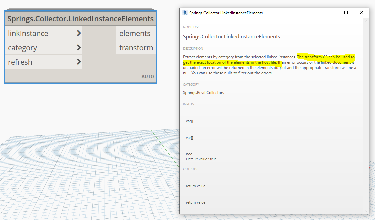Viewport: 375px width, 220px height.
Task: Click the help window title bar text
Action: tap(226, 13)
